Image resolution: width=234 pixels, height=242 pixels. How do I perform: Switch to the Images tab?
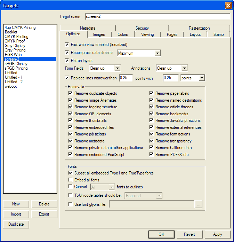pos(99,34)
